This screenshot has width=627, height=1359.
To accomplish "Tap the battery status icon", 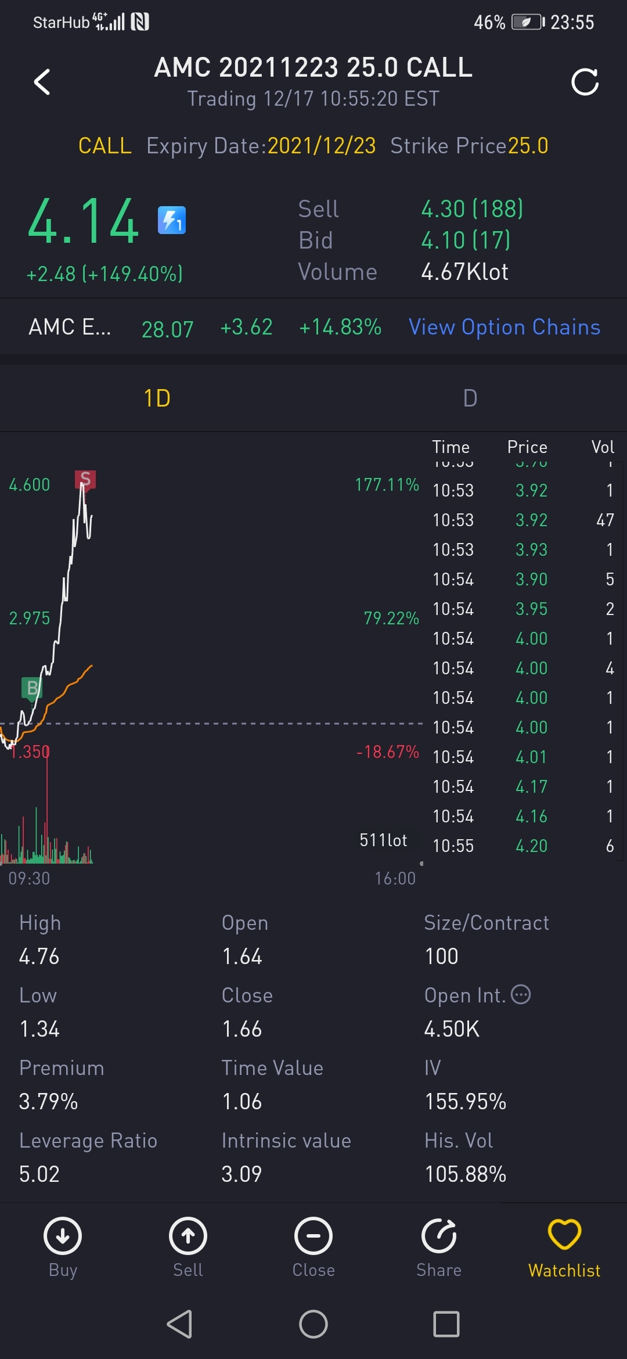I will point(527,22).
